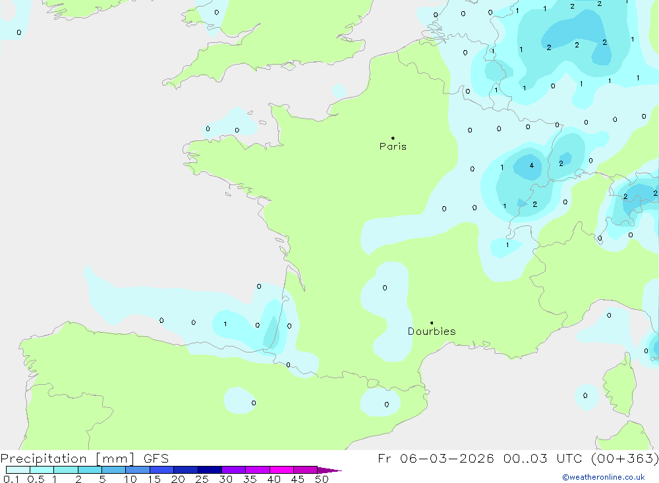Click the legend scale label '20'

(178, 479)
